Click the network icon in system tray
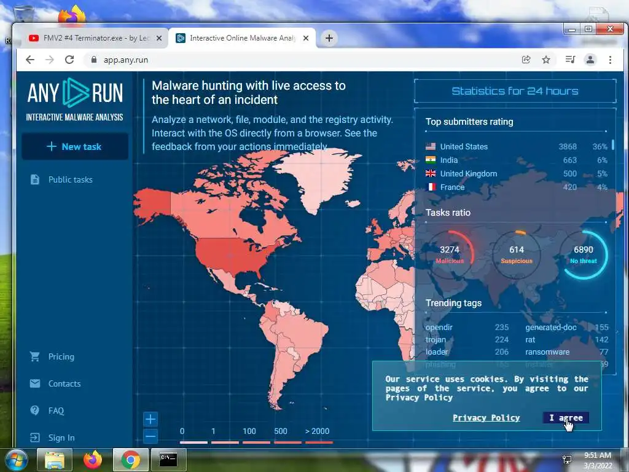 [567, 460]
